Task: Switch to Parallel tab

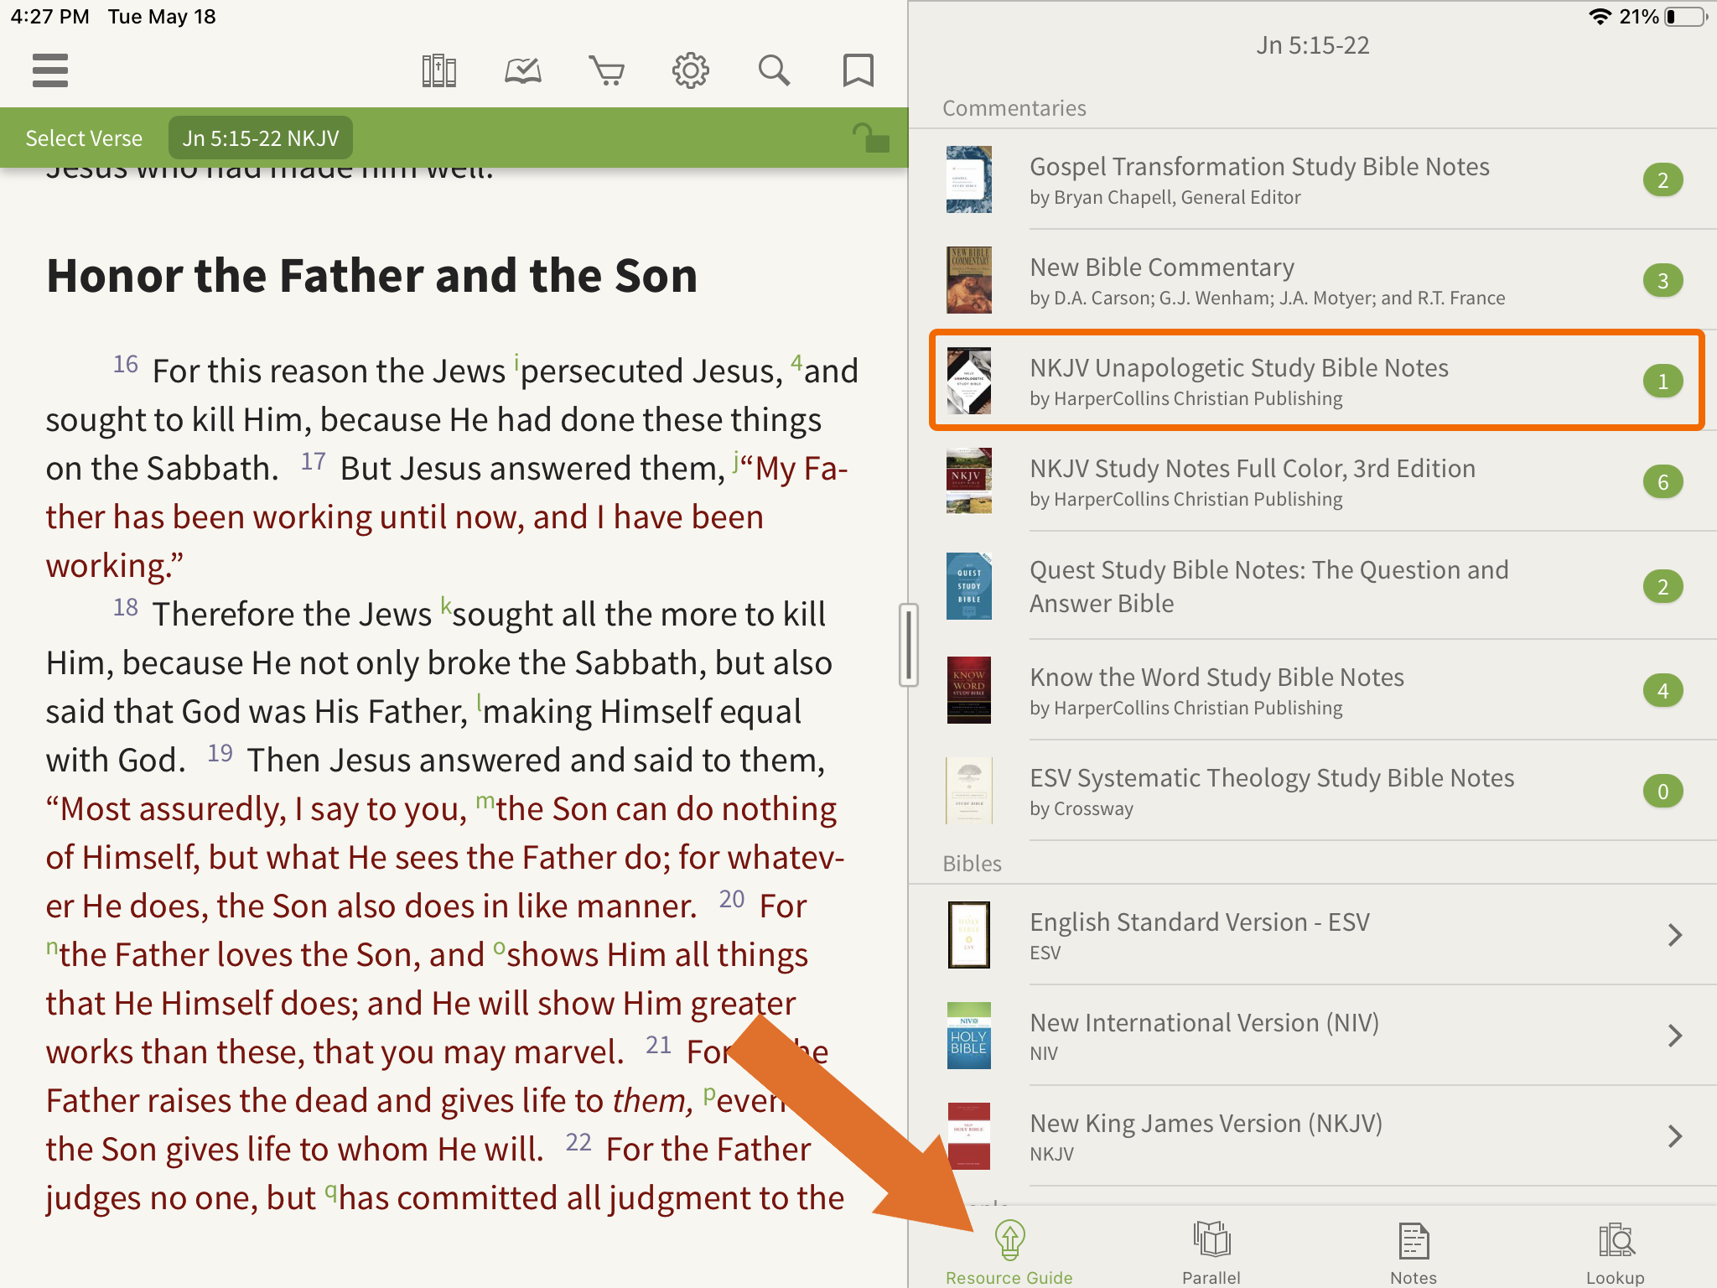Action: tap(1211, 1253)
